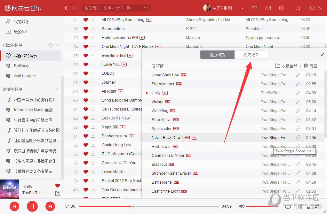Click 收藏全部 to save all songs
The height and width of the screenshot is (214, 327).
click(286, 66)
